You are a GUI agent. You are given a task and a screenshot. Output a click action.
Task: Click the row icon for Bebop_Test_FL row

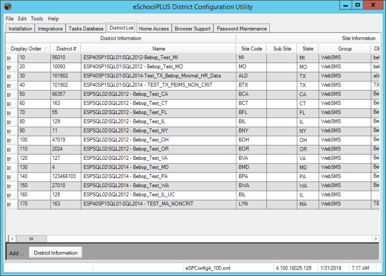click(9, 113)
